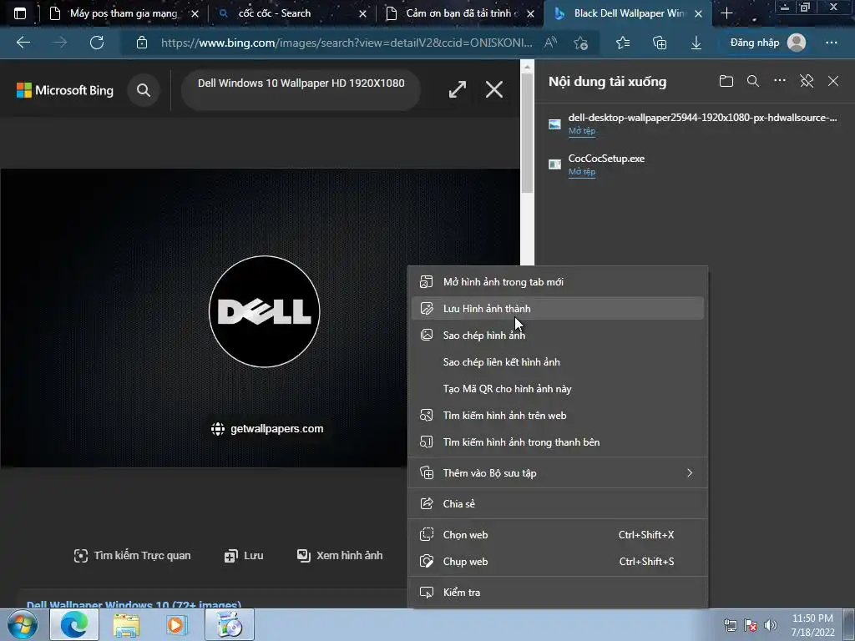Activate the Read aloud icon in address bar
855x641 pixels.
(551, 43)
